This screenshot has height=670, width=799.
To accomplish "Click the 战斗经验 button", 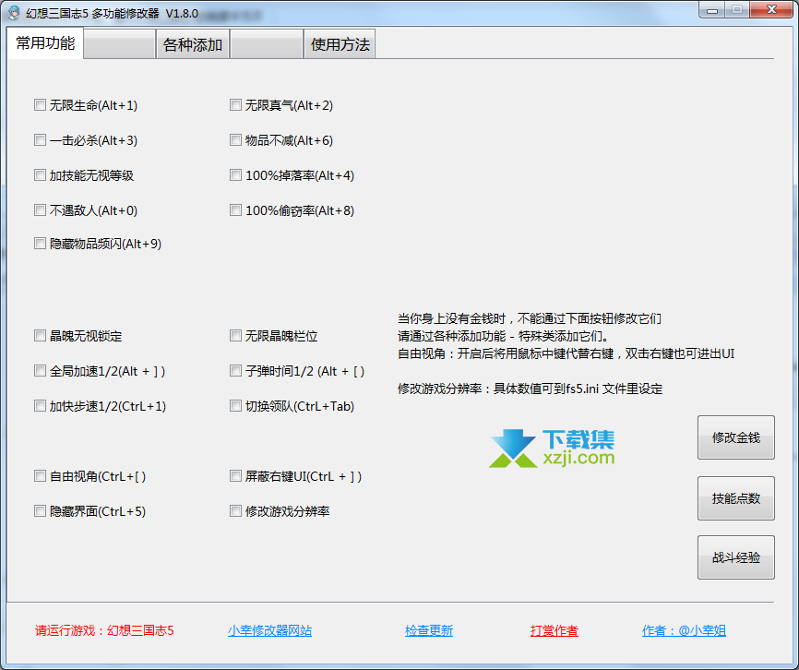I will (736, 557).
